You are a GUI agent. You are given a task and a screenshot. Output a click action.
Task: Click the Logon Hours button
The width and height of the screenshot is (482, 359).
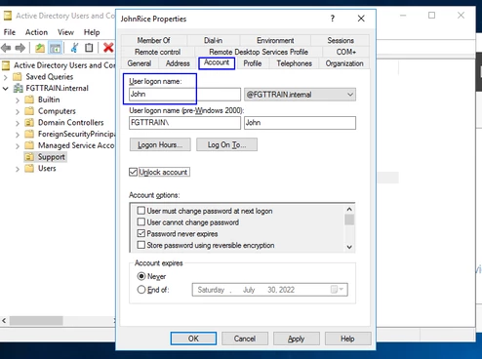[160, 144]
